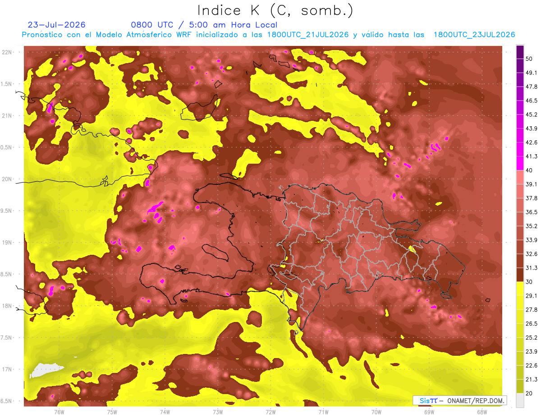Click the legend value 29.1

531,296
